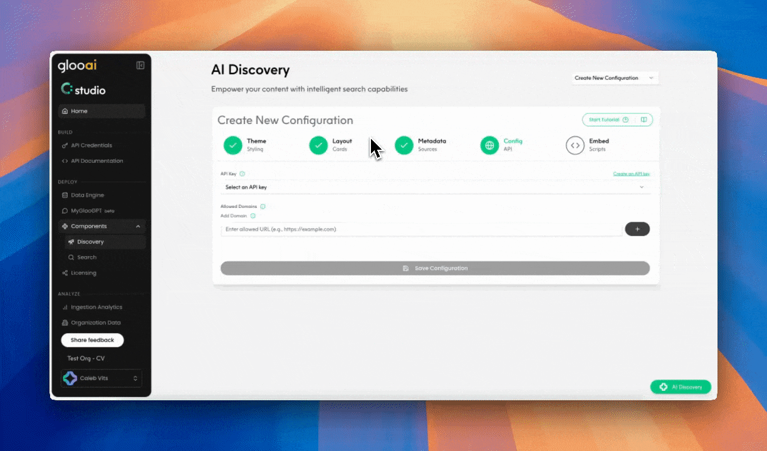Click the share icon beside Licensing

[65, 273]
